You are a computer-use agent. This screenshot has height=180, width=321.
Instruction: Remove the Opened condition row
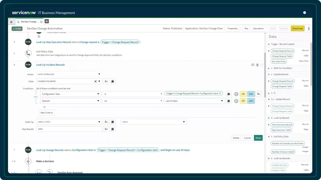click(x=236, y=101)
